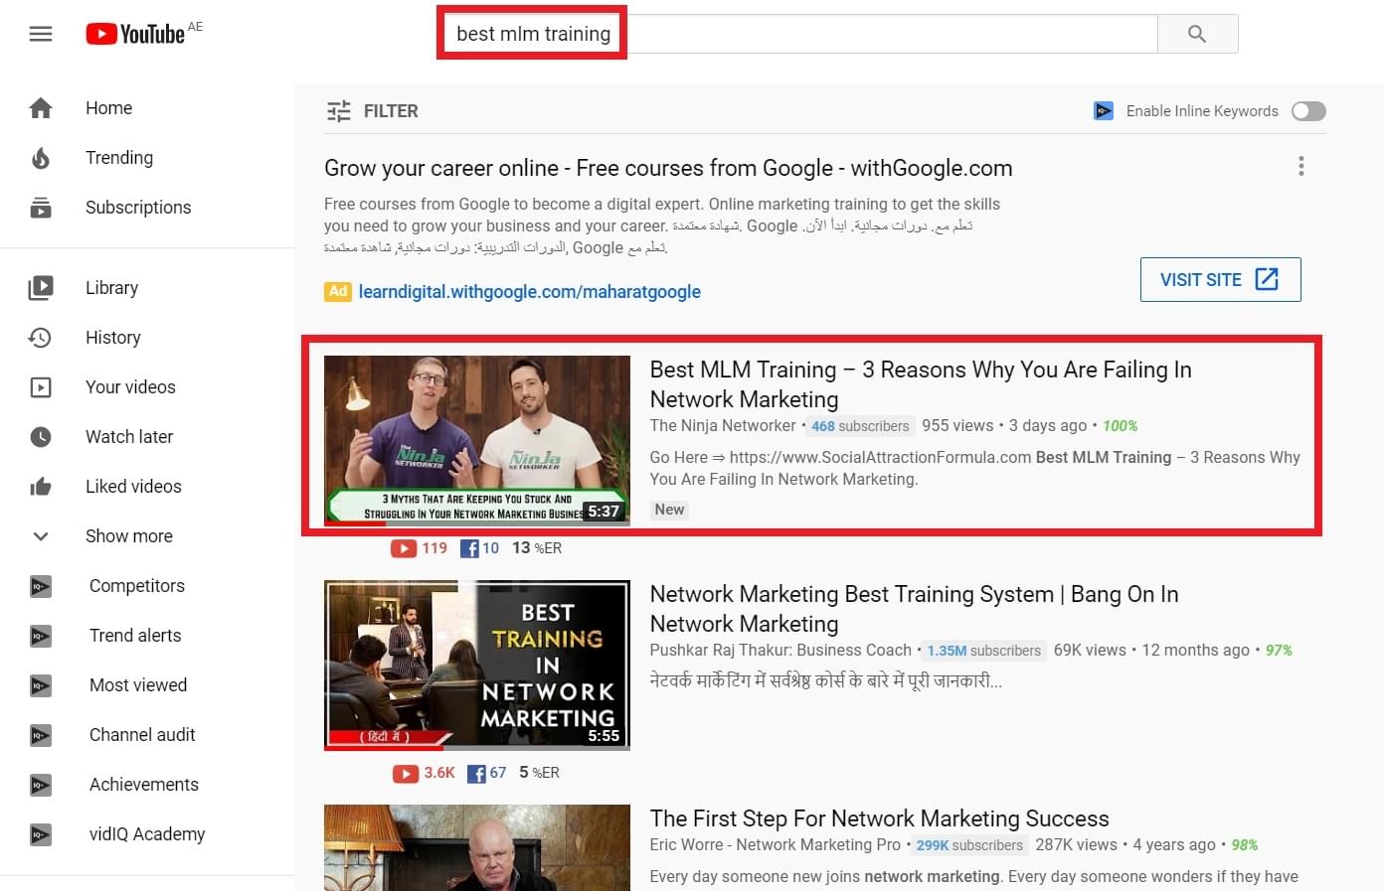Toggle Enable Inline Keywords switch

pos(1308,111)
